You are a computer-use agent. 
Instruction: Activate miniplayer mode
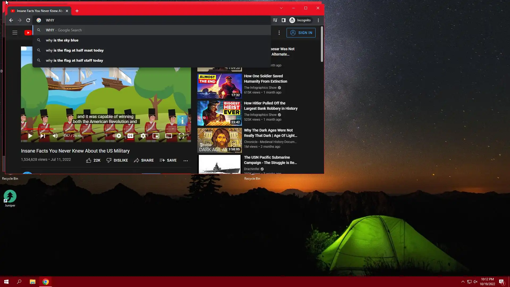[156, 136]
